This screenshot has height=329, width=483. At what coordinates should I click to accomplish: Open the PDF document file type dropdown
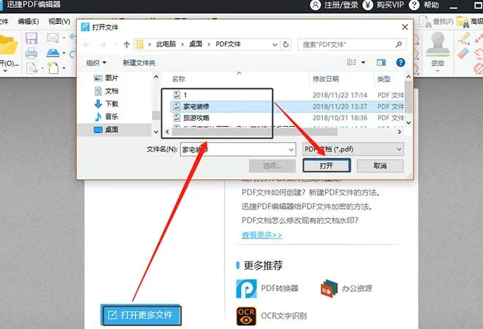pyautogui.click(x=399, y=149)
